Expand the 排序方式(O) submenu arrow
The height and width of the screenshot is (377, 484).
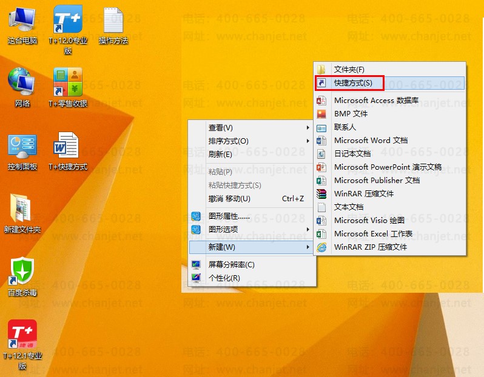[308, 141]
